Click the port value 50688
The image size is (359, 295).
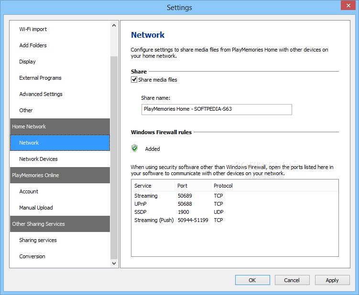[x=185, y=204]
